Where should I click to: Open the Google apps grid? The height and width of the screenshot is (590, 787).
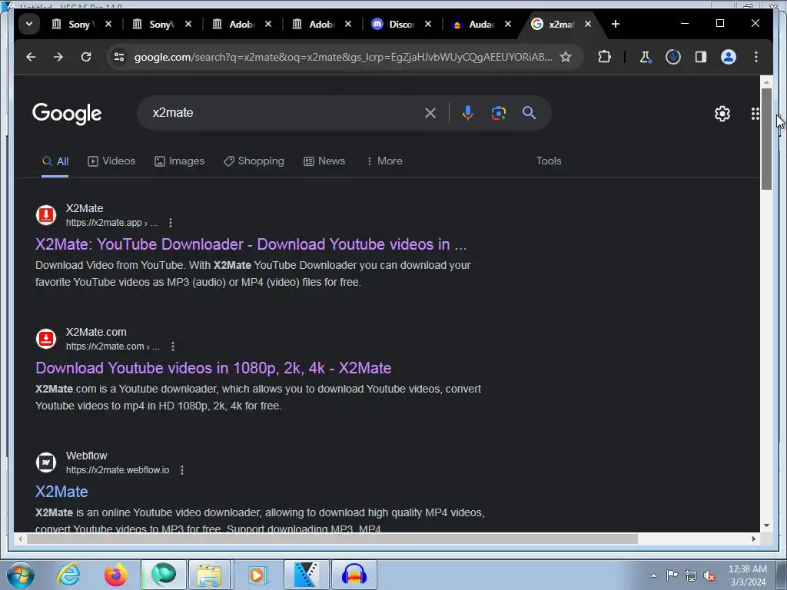pos(755,114)
